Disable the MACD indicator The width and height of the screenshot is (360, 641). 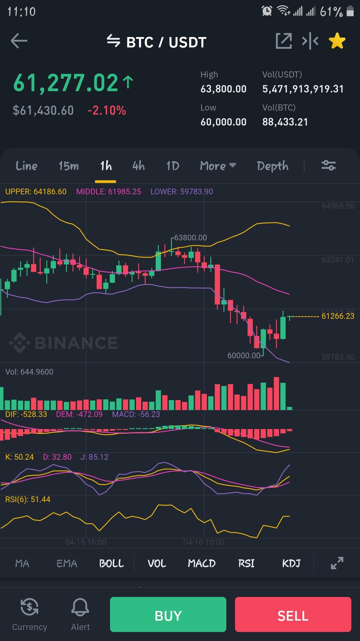coord(202,564)
